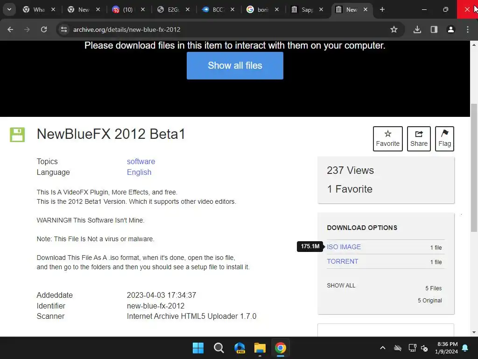Click the '237 Views' text

click(350, 170)
